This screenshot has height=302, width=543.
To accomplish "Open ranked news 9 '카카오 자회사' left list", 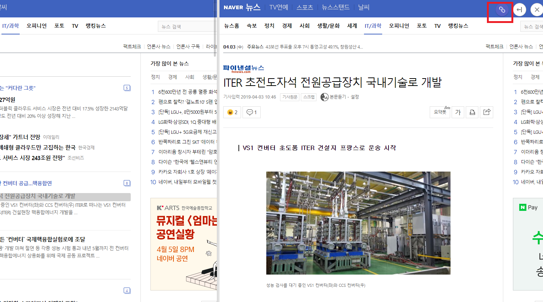I will point(188,172).
